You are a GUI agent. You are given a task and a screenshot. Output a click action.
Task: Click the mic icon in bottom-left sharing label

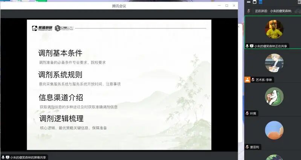coord(3,157)
